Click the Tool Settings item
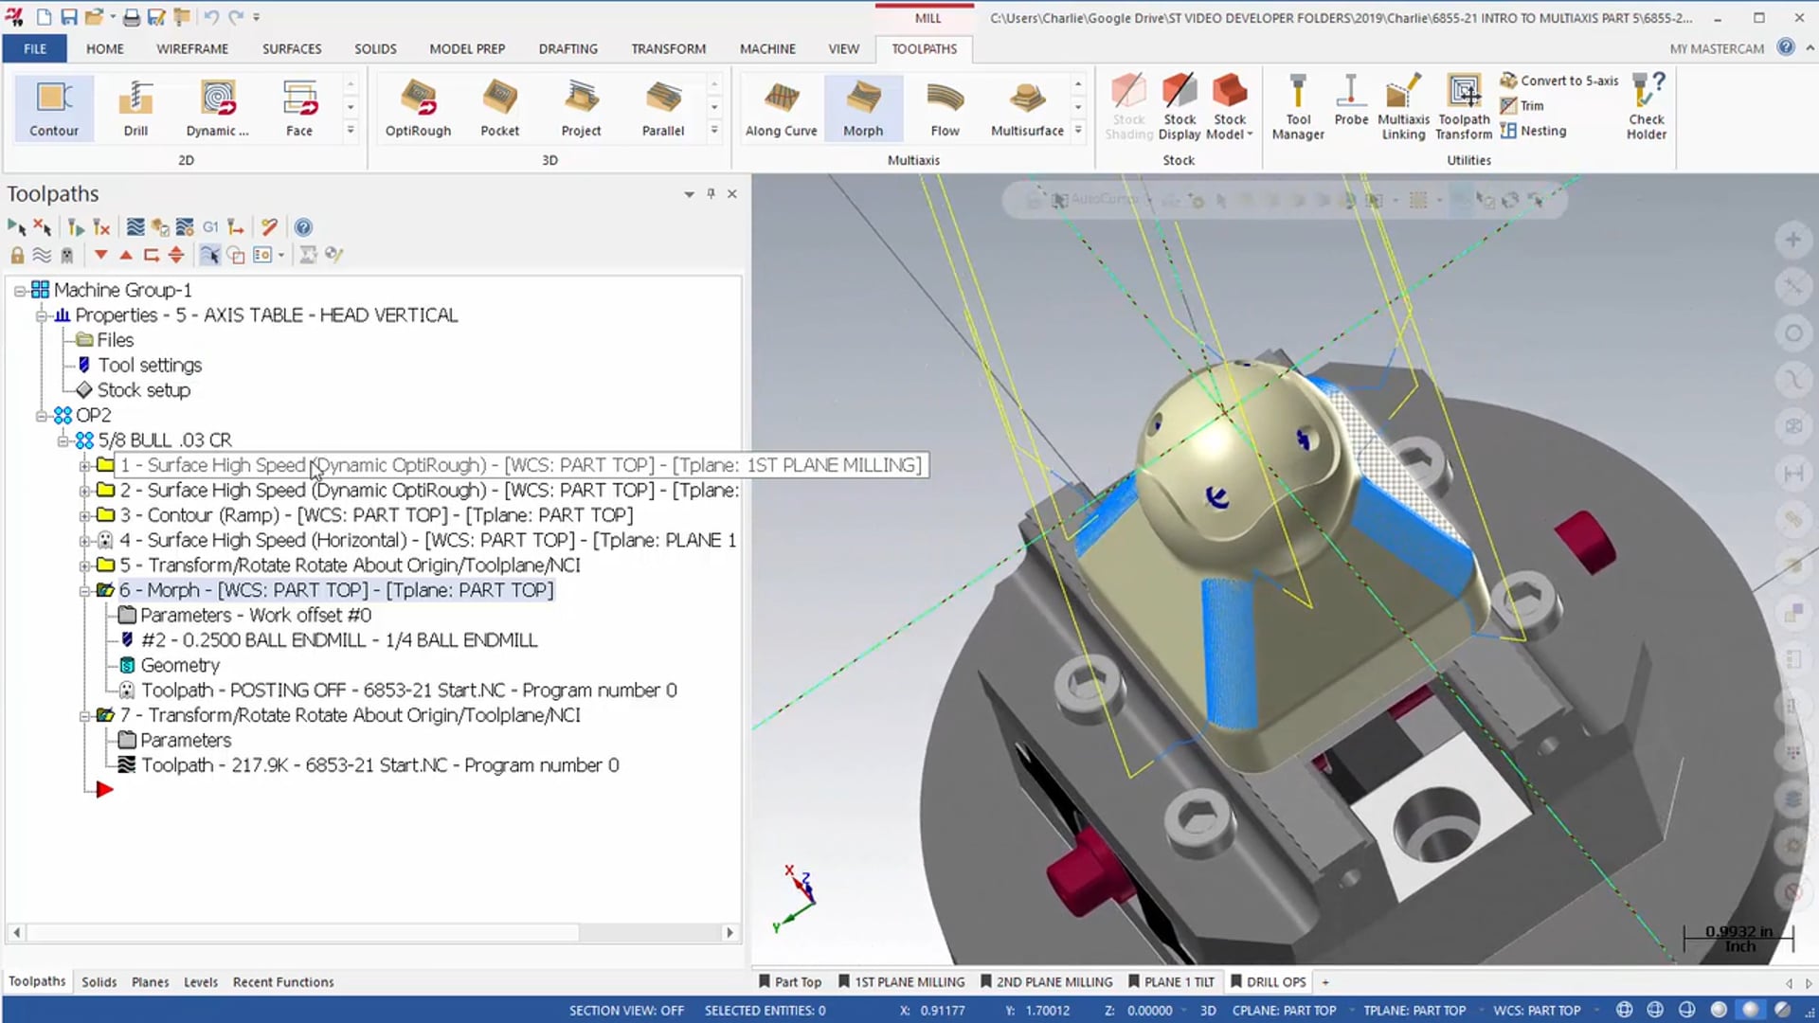1819x1023 pixels. pos(149,365)
